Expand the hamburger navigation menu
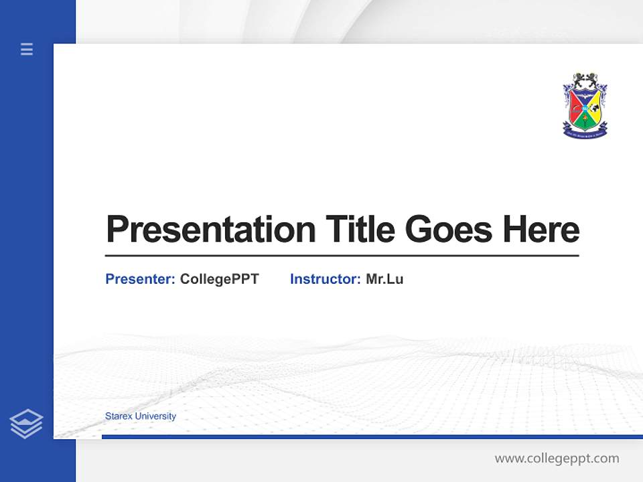This screenshot has width=643, height=482. [26, 50]
